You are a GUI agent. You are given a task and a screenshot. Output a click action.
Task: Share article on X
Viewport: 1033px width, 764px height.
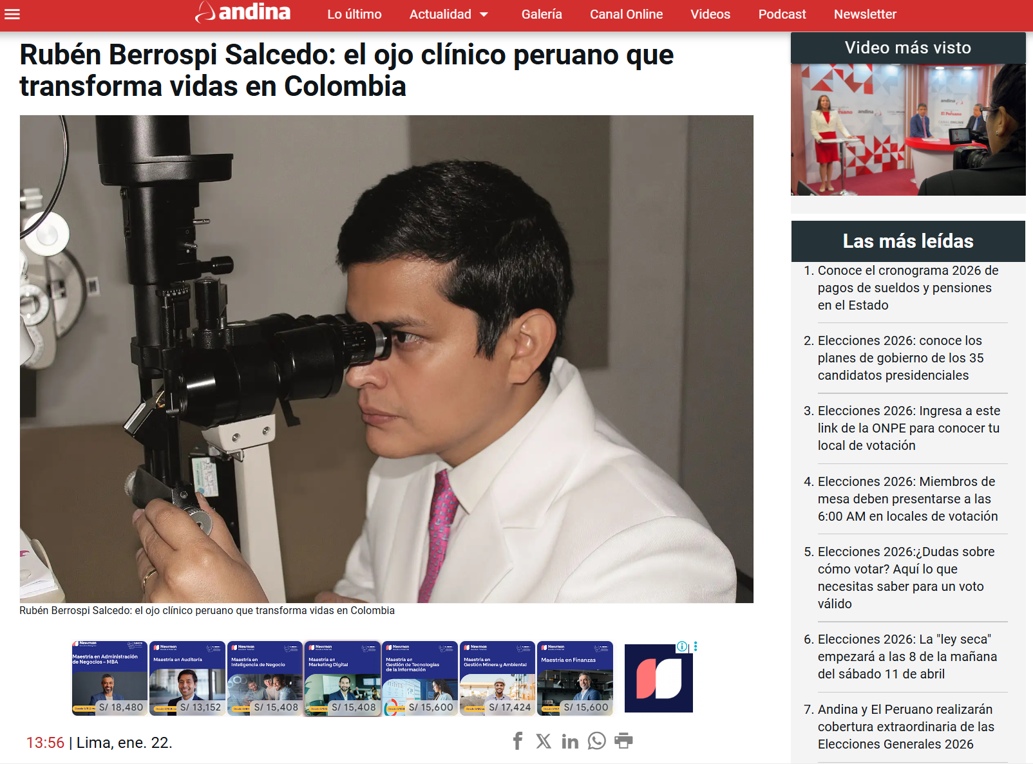click(544, 741)
